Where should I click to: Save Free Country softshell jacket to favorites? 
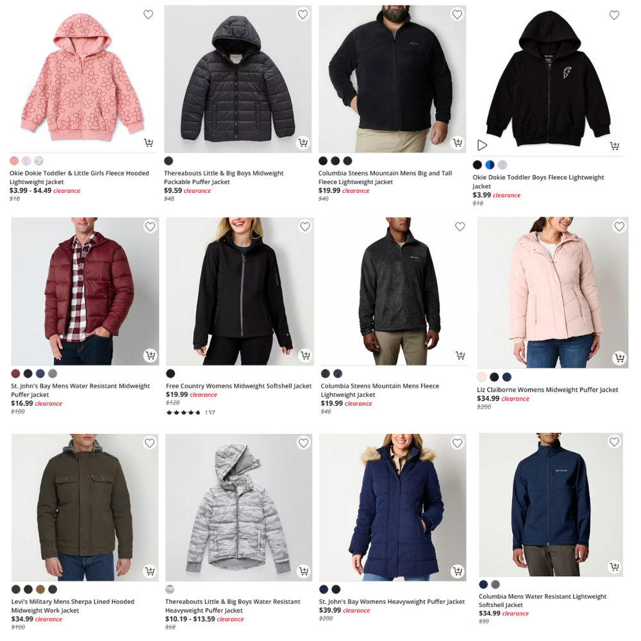[x=305, y=226]
